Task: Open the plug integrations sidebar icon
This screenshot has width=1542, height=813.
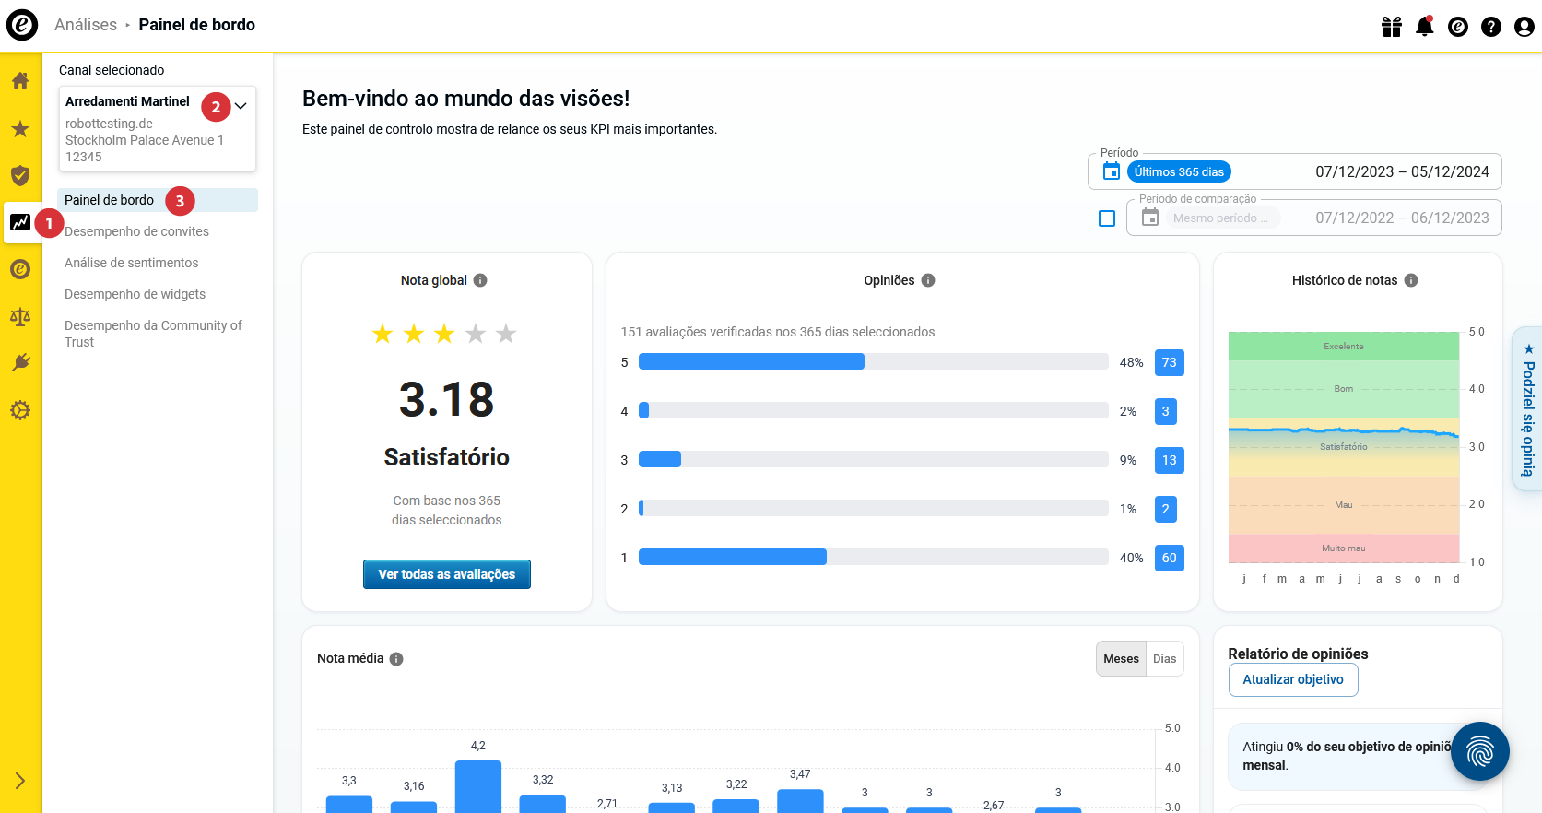Action: point(20,363)
